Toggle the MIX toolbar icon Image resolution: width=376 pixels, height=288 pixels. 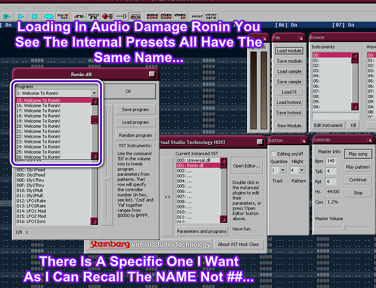(135, 16)
